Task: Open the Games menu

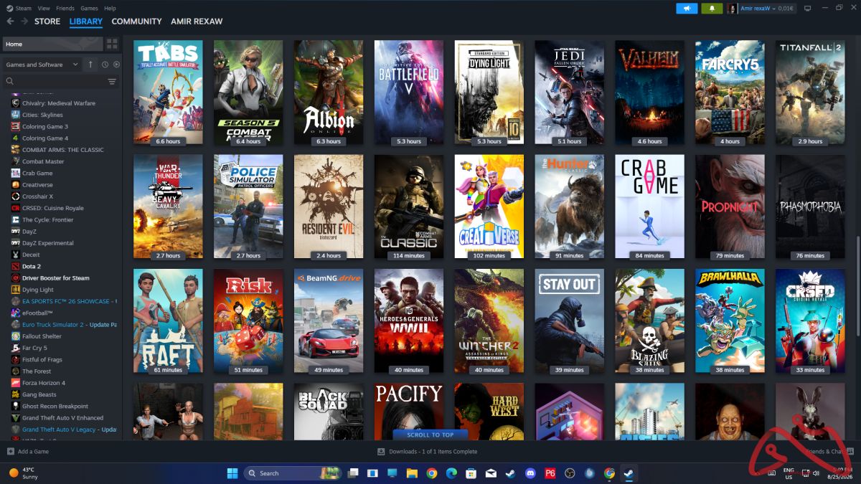Action: click(x=89, y=9)
